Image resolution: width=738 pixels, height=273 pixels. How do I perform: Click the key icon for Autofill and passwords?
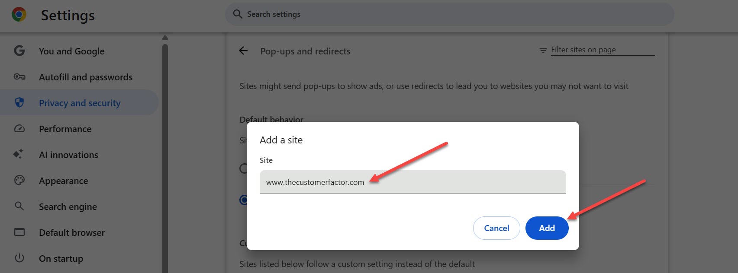19,77
